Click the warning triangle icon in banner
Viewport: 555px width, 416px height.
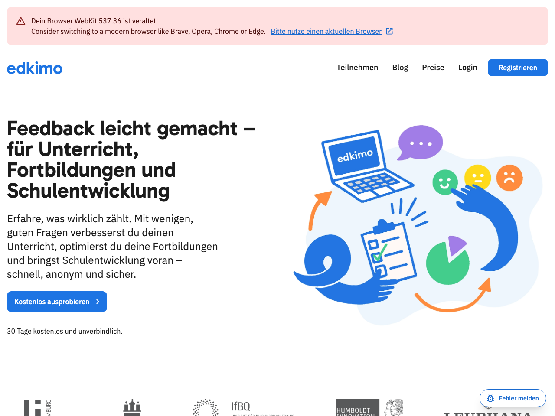[20, 20]
